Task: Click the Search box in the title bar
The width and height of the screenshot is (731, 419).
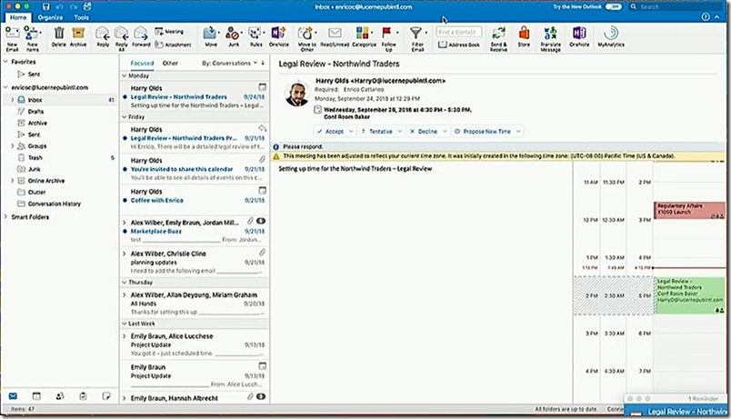Action: point(677,6)
